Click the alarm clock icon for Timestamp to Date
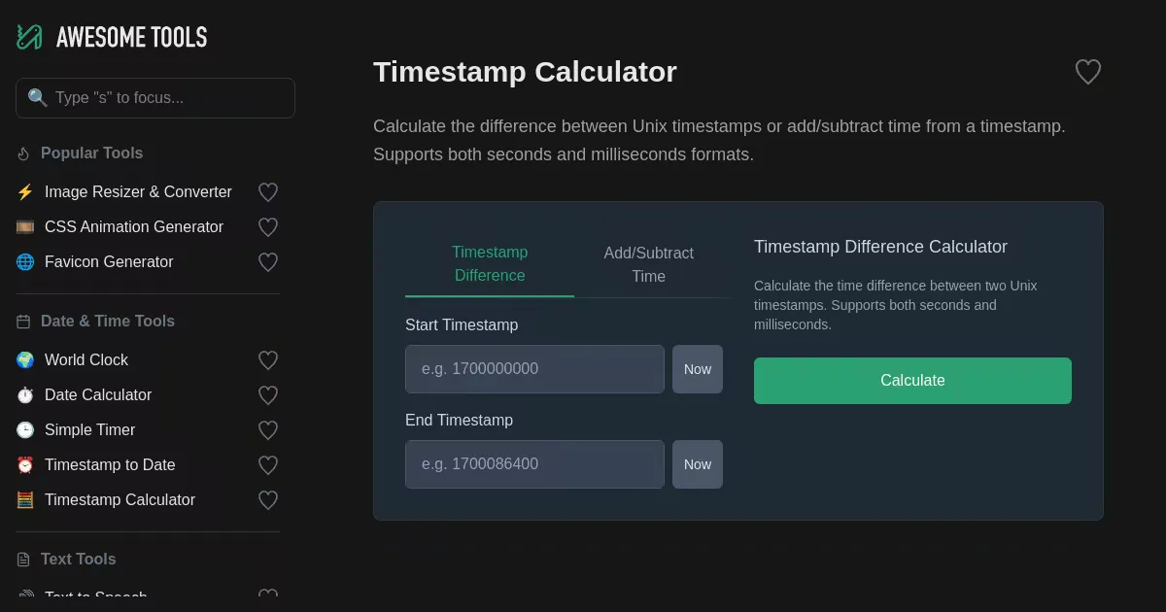Screen dimensions: 1166x612 point(25,465)
